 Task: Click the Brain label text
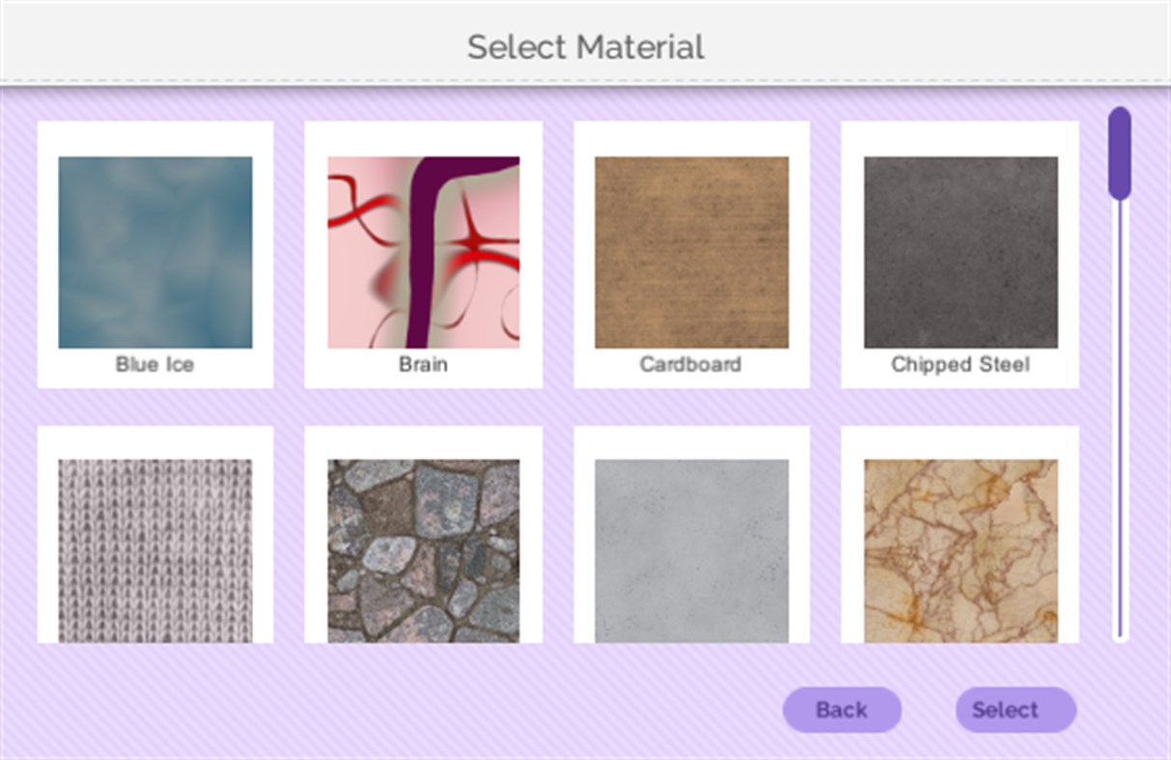click(x=424, y=365)
